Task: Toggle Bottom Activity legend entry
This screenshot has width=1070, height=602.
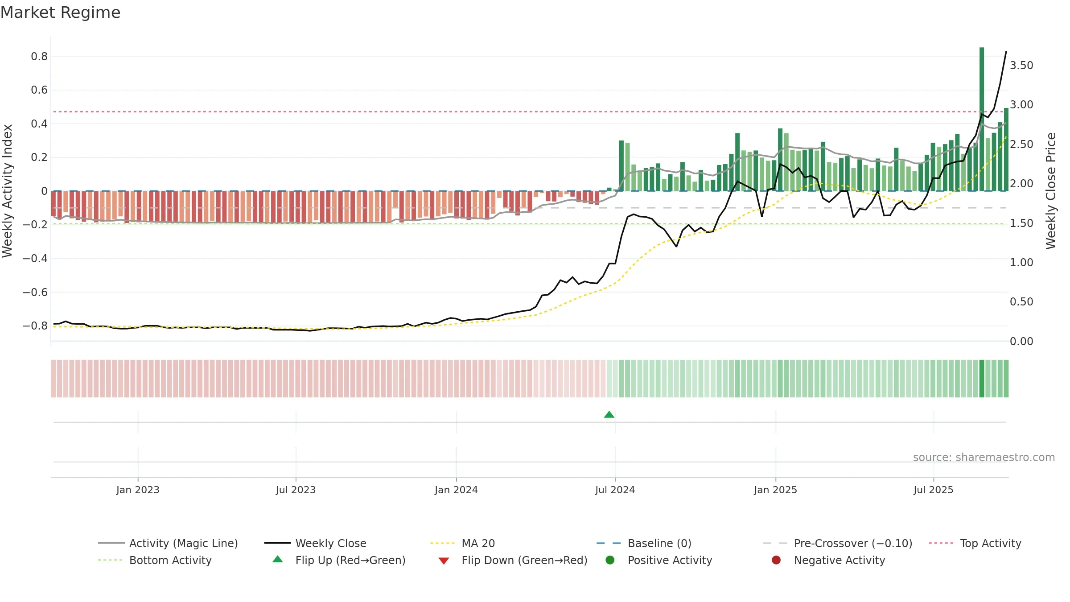Action: 155,560
